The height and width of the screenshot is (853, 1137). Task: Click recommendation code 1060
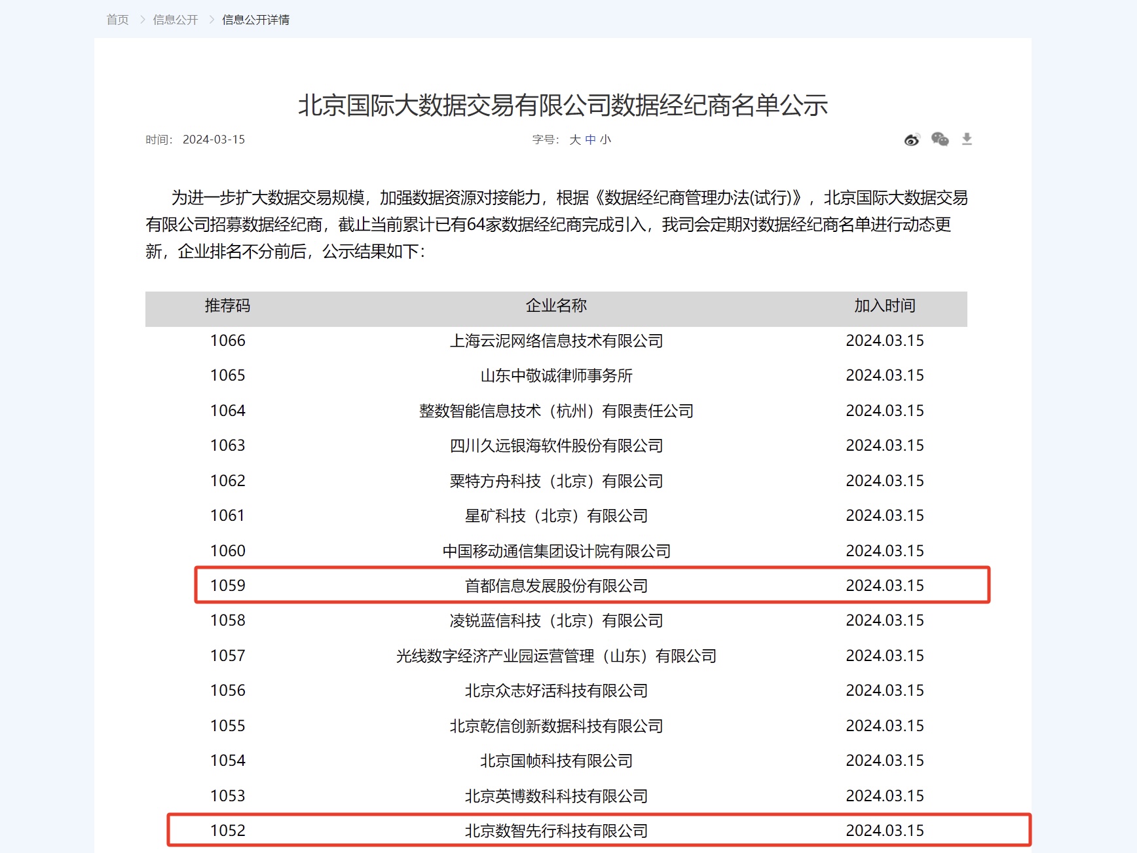[228, 551]
